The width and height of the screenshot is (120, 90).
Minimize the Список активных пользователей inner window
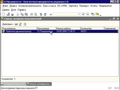[110, 19]
